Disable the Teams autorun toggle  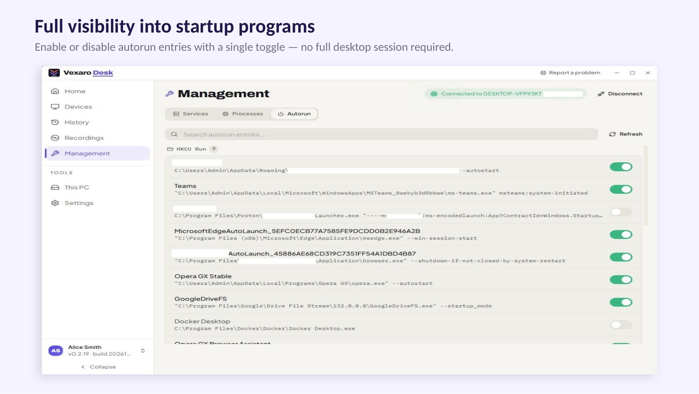(621, 189)
